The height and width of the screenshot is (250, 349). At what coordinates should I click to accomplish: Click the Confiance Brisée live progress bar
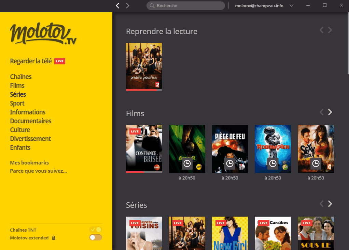pos(144,172)
